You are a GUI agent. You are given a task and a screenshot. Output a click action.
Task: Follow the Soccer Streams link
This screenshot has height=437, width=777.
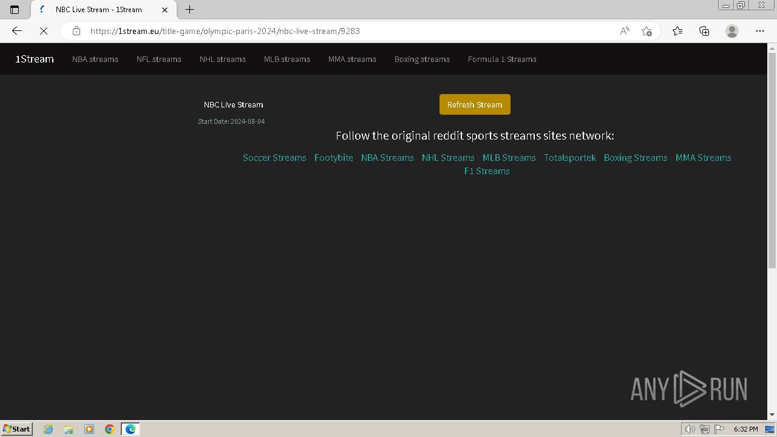pos(274,157)
